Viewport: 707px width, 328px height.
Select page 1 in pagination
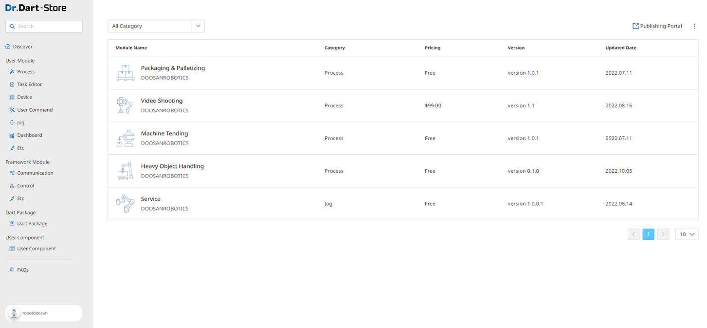coord(648,234)
